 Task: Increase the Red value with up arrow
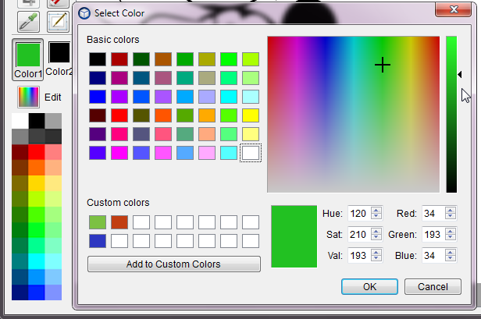451,211
